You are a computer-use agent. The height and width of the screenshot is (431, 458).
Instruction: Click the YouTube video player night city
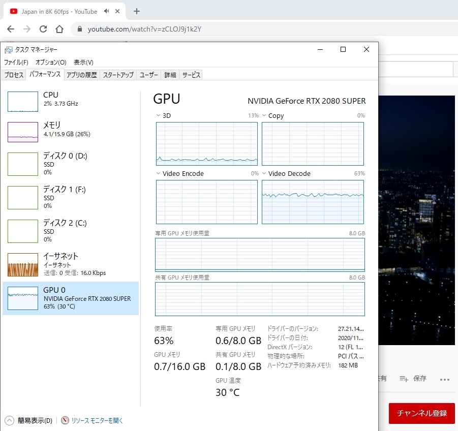point(416,220)
